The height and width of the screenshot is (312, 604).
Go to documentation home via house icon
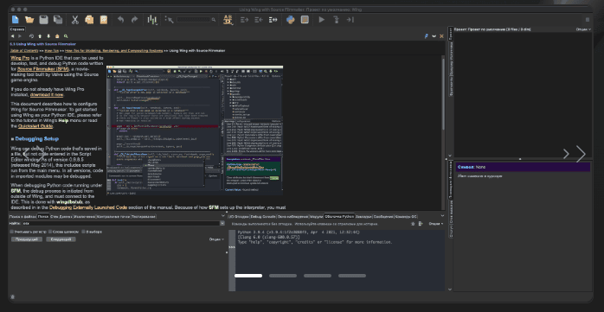click(x=57, y=36)
